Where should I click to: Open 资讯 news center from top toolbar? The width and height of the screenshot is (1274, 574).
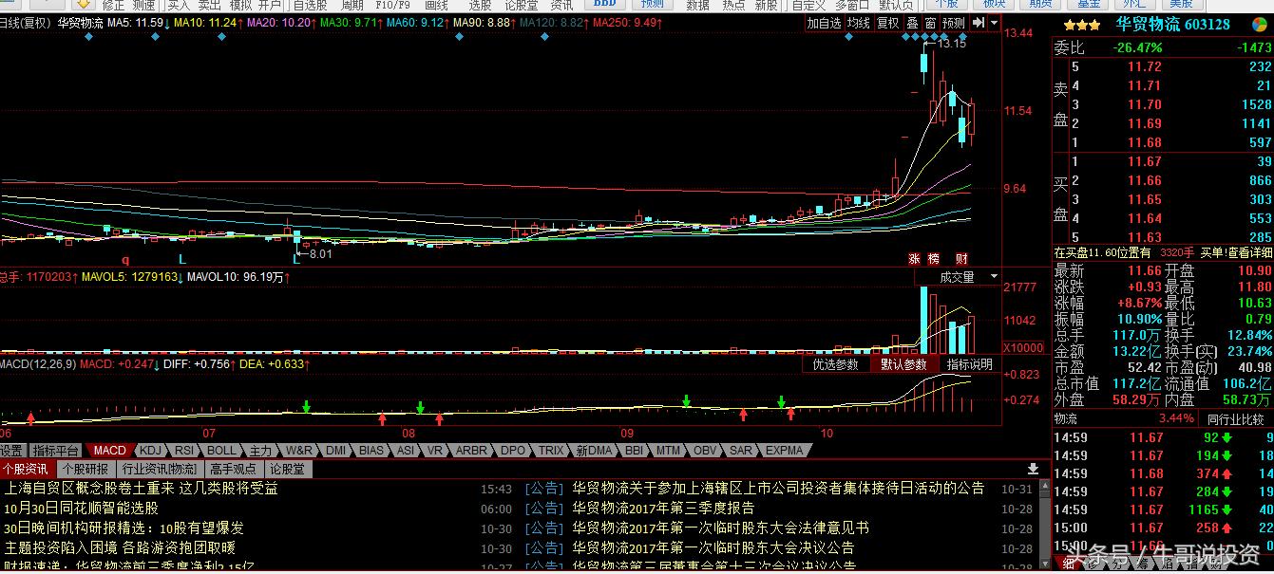561,5
